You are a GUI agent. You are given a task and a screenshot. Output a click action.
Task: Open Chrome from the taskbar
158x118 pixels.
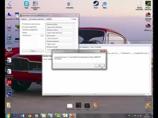[x=29, y=116]
